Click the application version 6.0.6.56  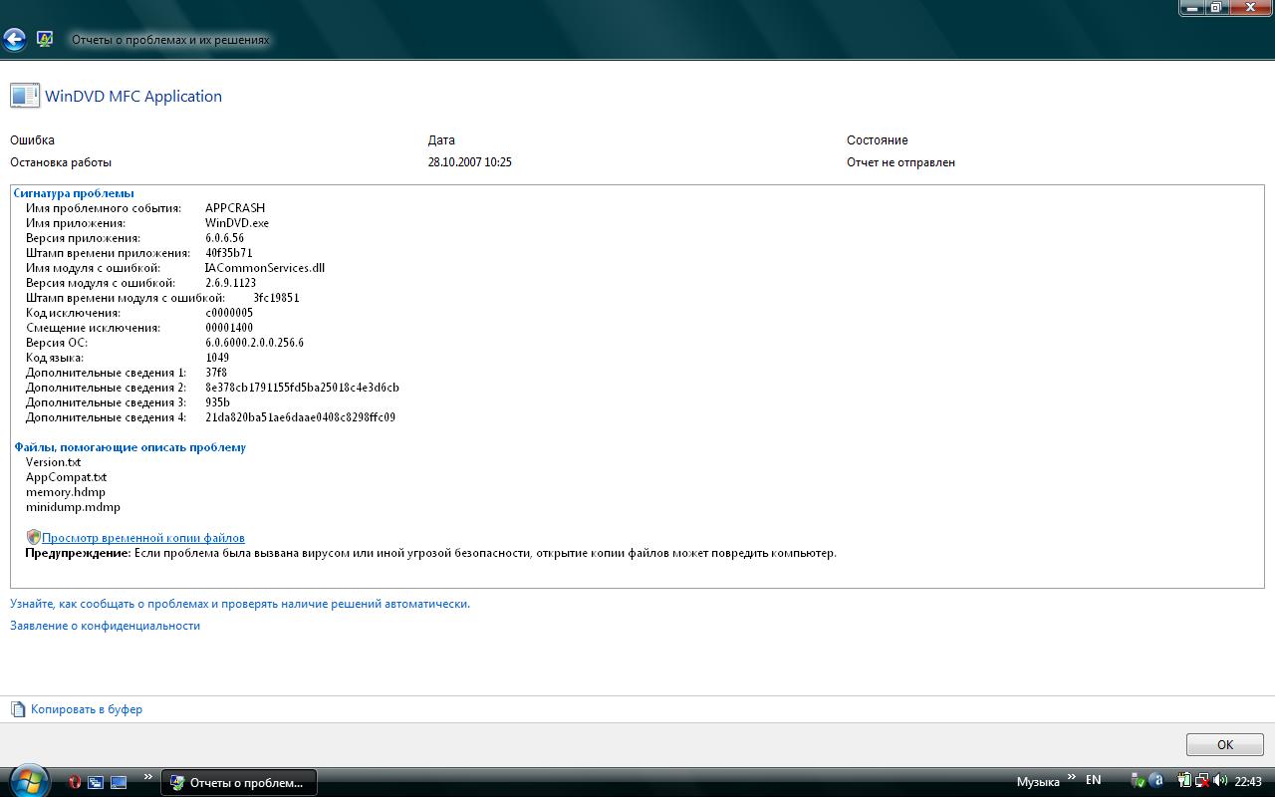(x=224, y=238)
